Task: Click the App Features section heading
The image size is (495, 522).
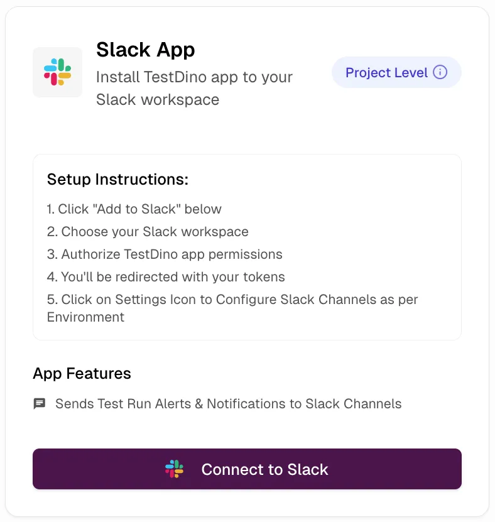Action: pyautogui.click(x=82, y=373)
